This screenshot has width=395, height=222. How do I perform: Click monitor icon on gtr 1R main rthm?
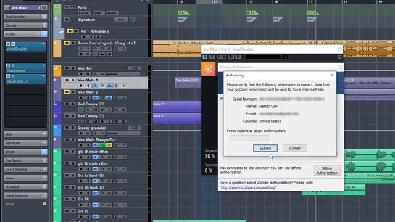pos(88,157)
